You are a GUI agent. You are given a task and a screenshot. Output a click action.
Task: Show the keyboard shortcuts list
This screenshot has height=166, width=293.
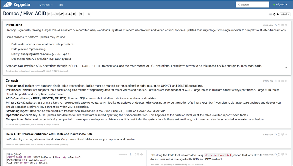(x=270, y=14)
